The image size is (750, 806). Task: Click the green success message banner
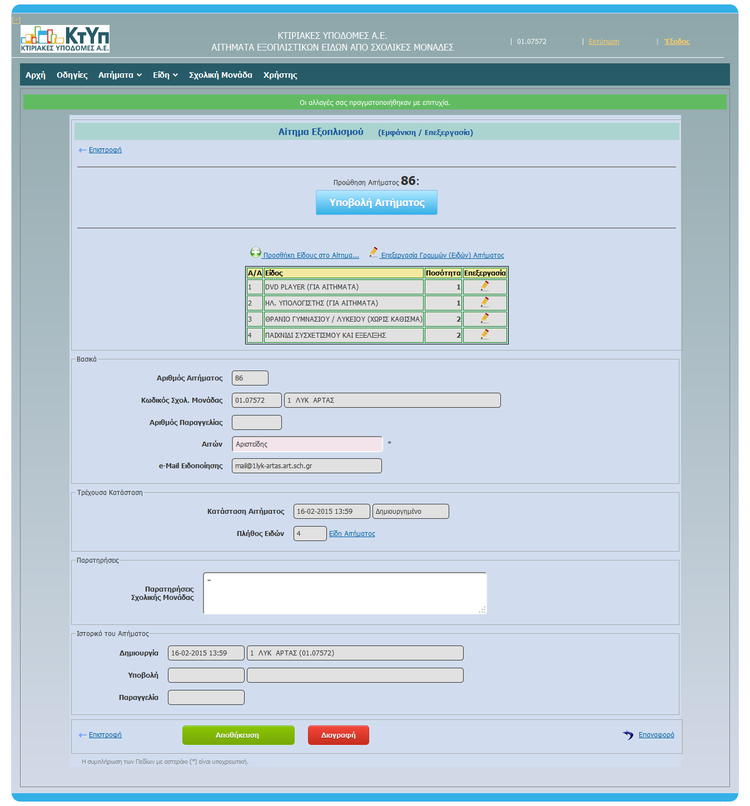pos(375,102)
